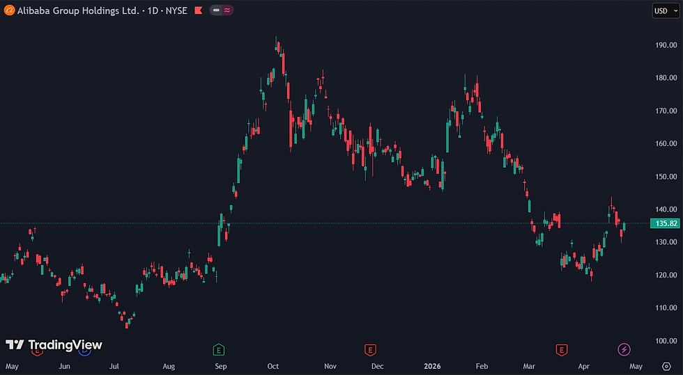Click the 120.00 price scale label
This screenshot has height=375, width=683.
[666, 275]
